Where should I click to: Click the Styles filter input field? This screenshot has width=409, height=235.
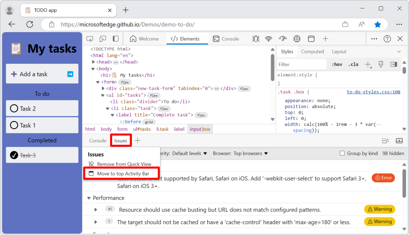[x=301, y=64]
